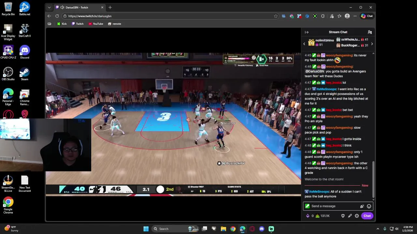
Task: Open Battle.net desktop icon
Action: pos(25,9)
